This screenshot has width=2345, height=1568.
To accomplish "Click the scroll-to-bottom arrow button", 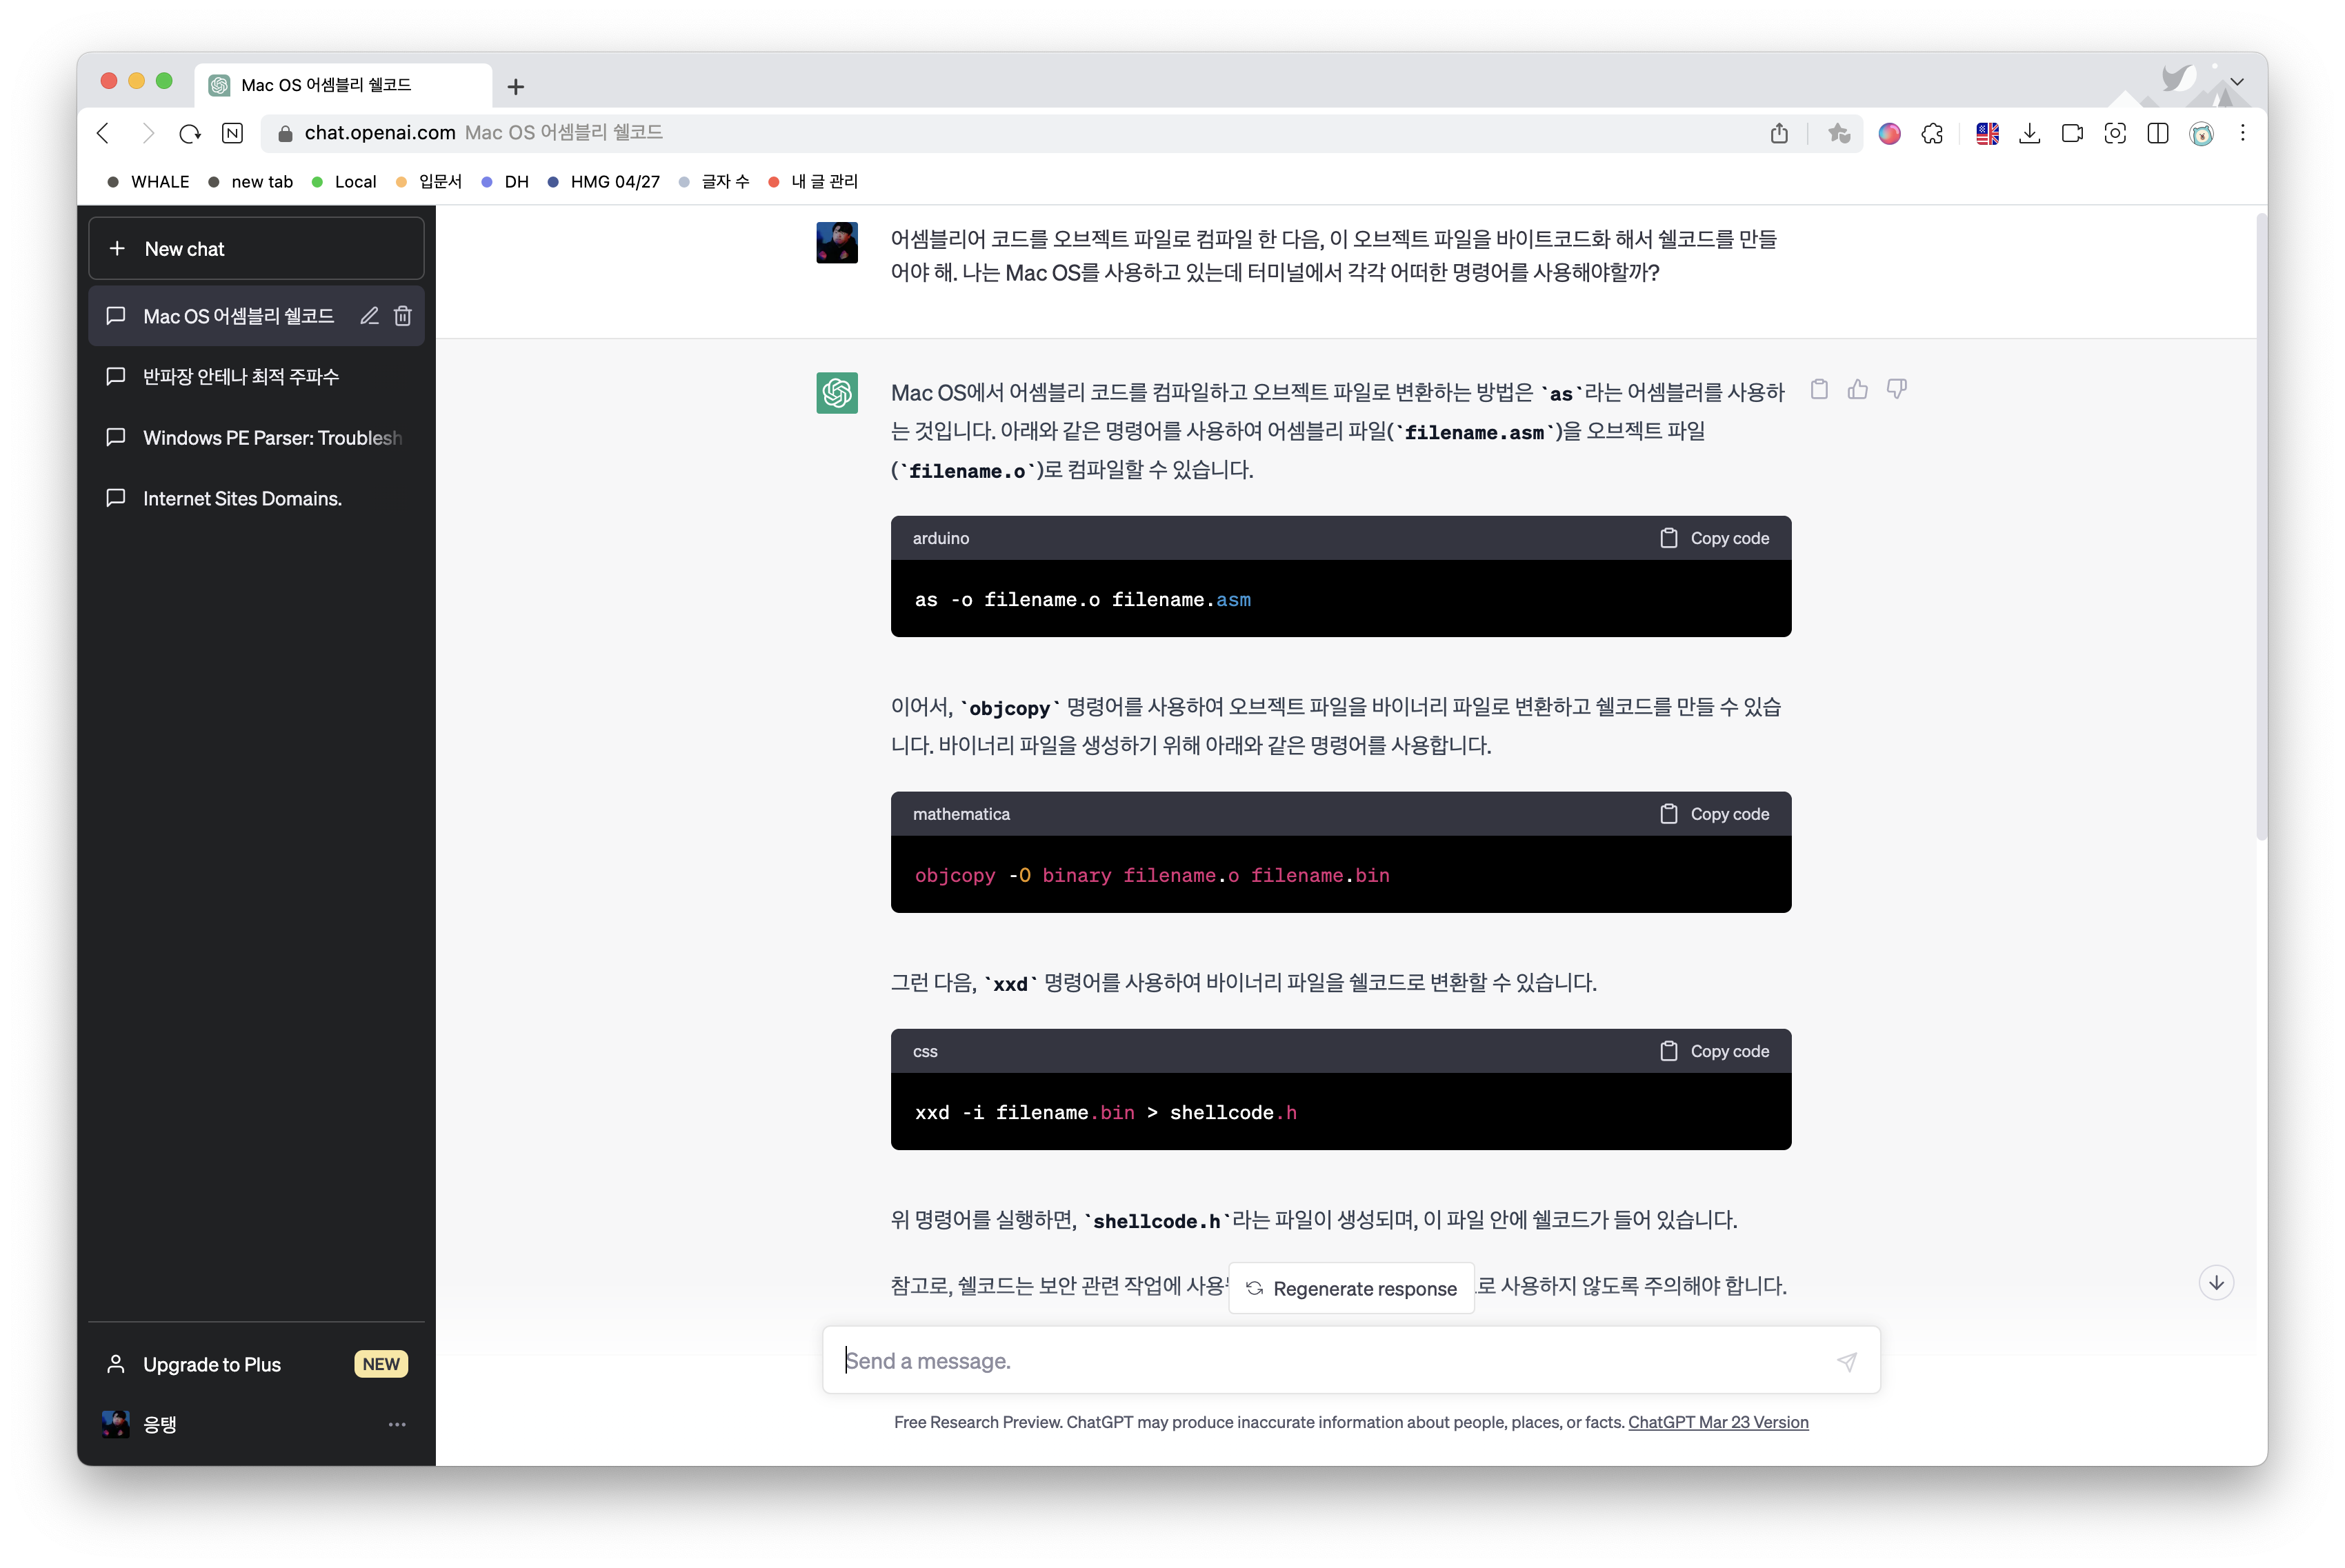I will (2216, 1283).
